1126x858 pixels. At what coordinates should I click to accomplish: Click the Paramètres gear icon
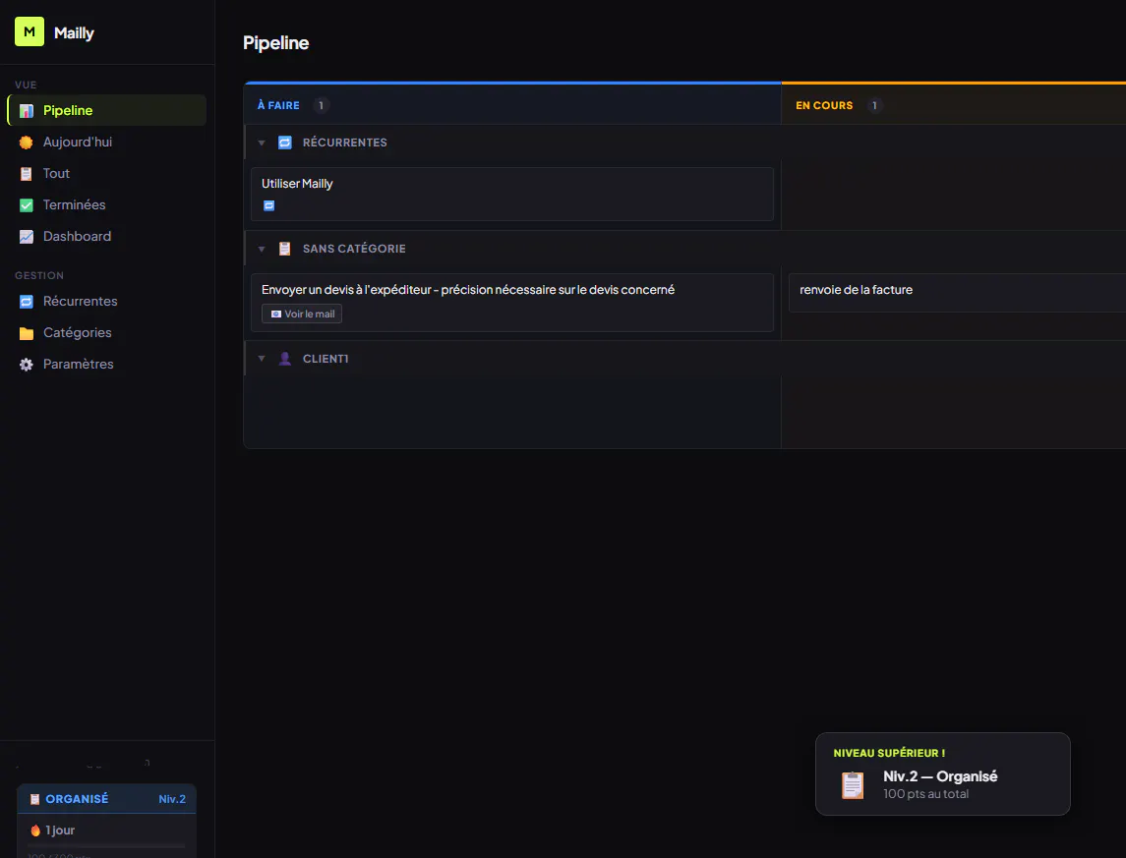[x=27, y=365]
